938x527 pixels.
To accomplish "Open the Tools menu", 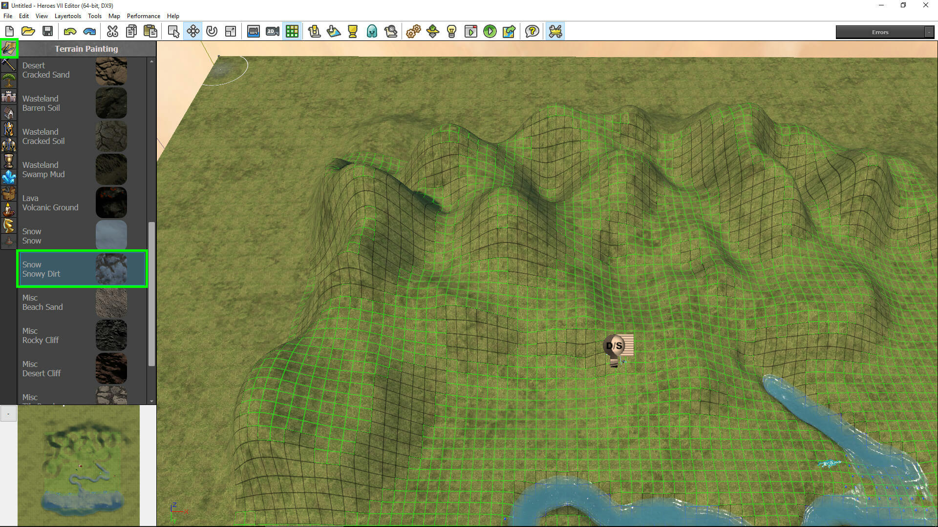I will (x=95, y=16).
